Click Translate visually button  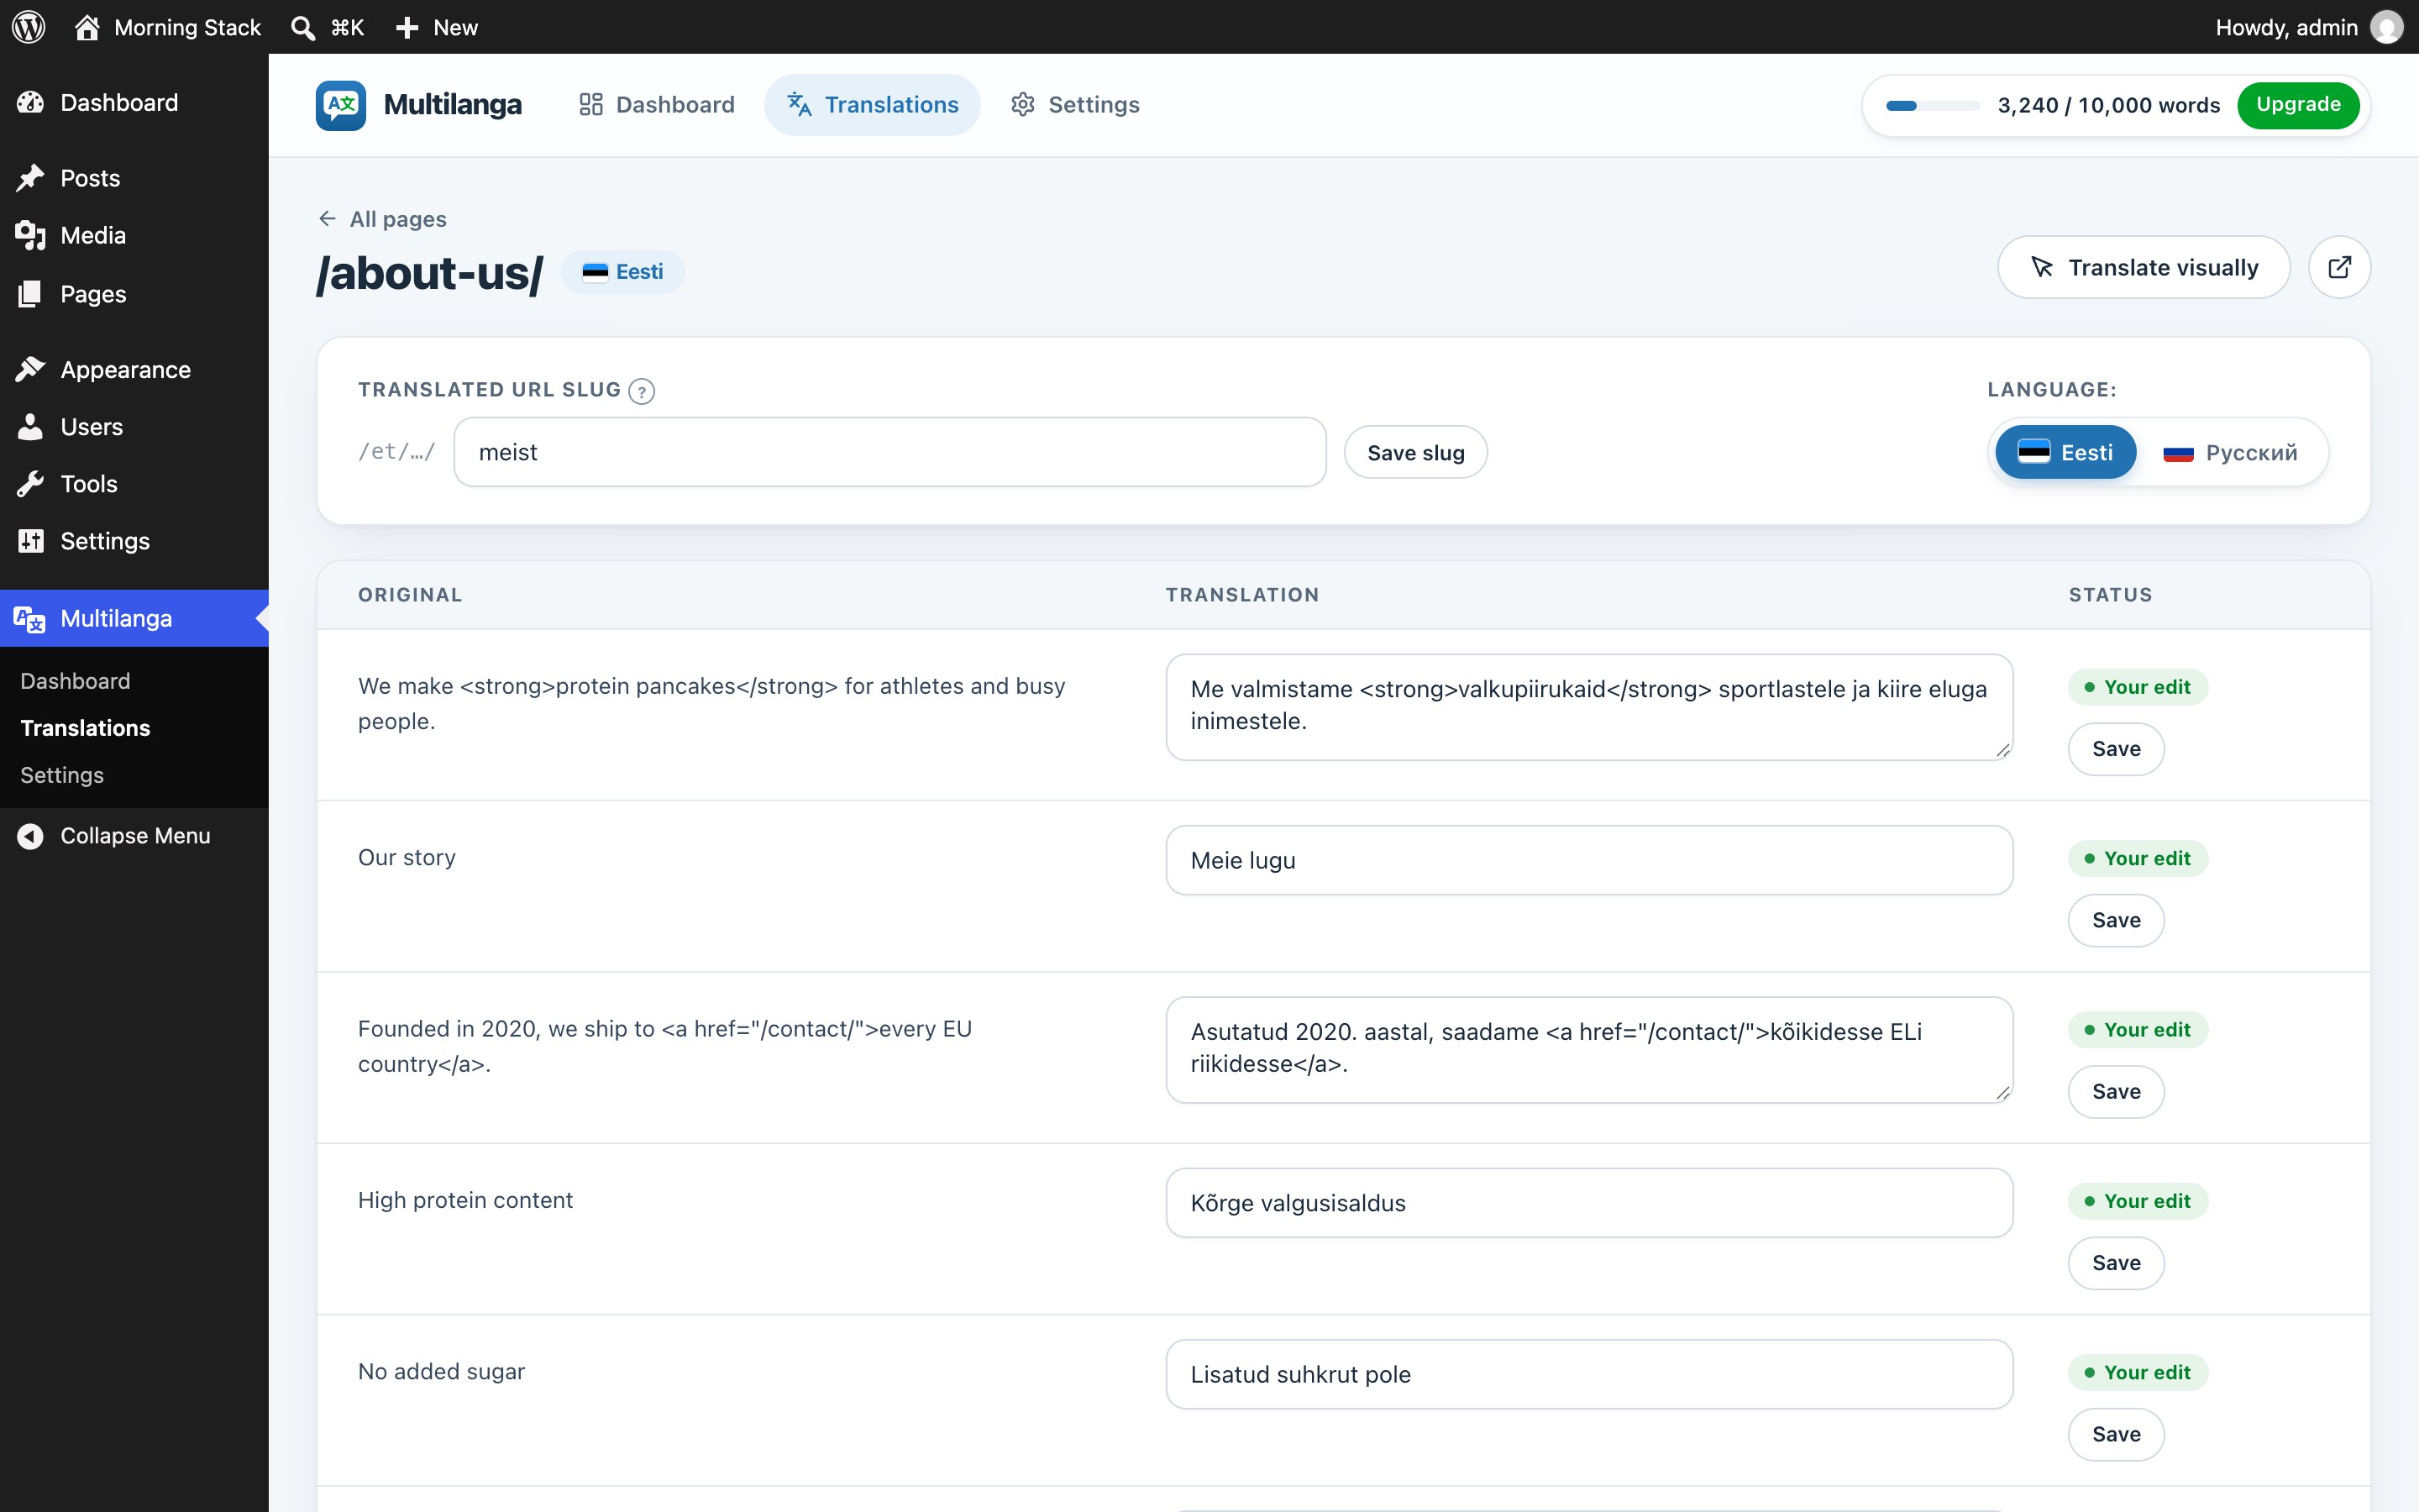point(2144,267)
